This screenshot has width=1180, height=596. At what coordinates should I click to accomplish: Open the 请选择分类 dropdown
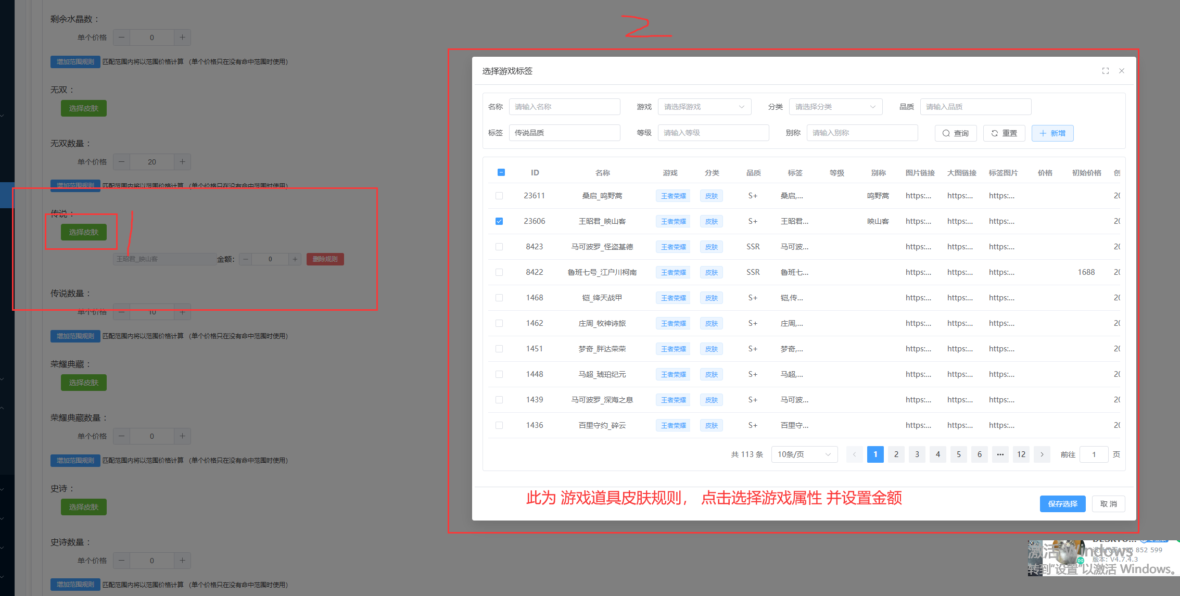(835, 107)
